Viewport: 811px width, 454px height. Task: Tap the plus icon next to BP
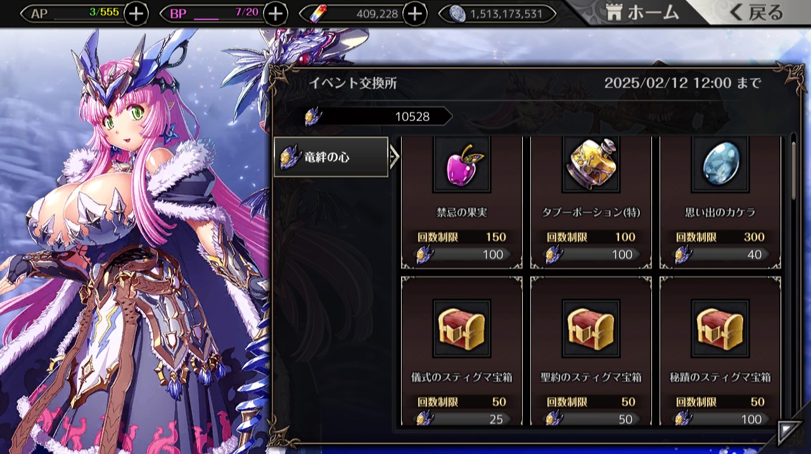tap(275, 13)
